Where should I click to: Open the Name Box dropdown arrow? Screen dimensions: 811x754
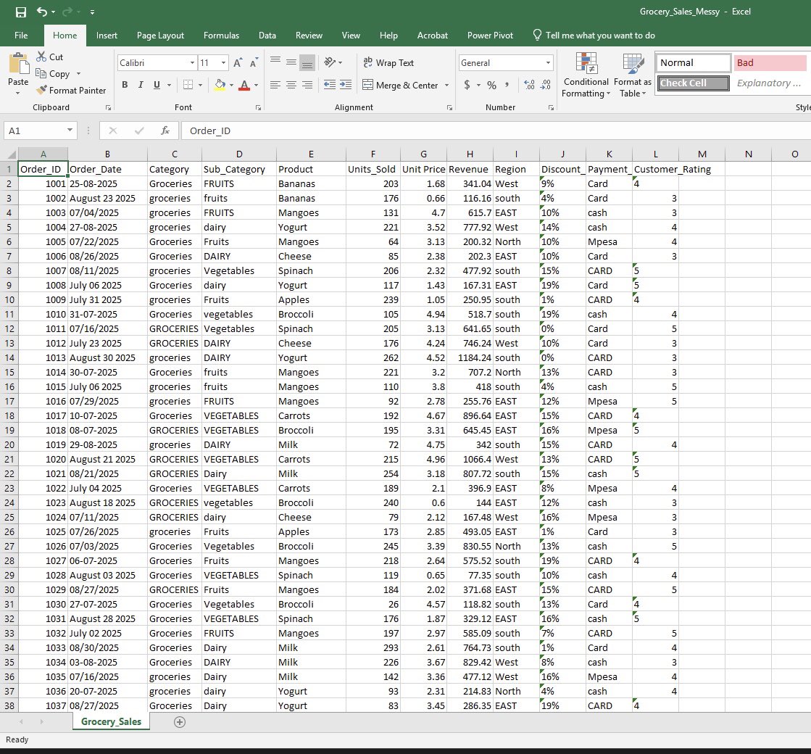[70, 130]
